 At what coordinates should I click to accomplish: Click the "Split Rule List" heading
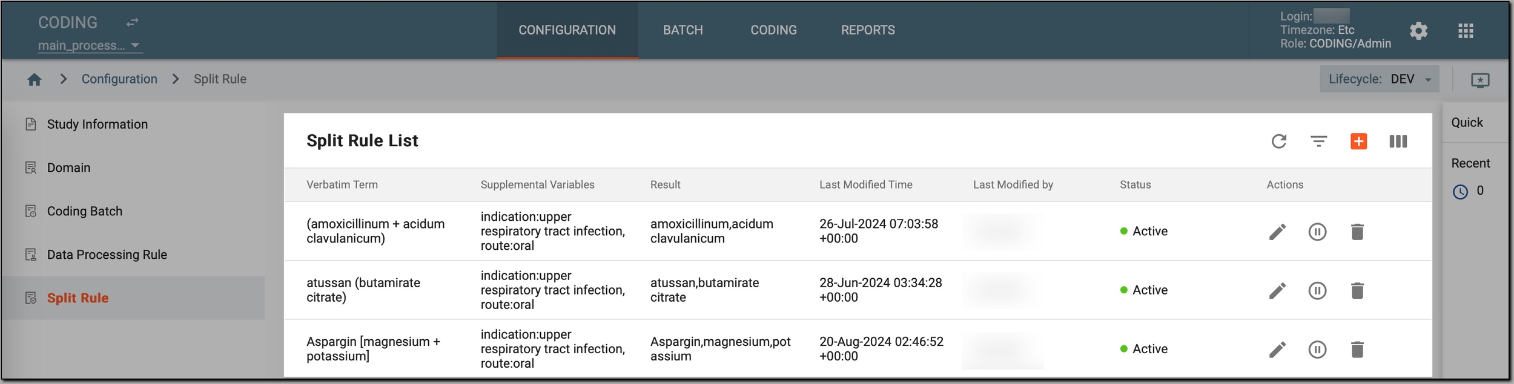pyautogui.click(x=362, y=141)
